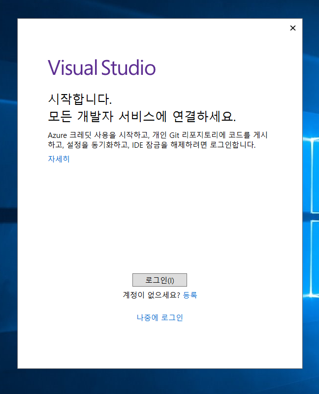Choose 나중에 로그인 to skip sign-in

pyautogui.click(x=160, y=318)
